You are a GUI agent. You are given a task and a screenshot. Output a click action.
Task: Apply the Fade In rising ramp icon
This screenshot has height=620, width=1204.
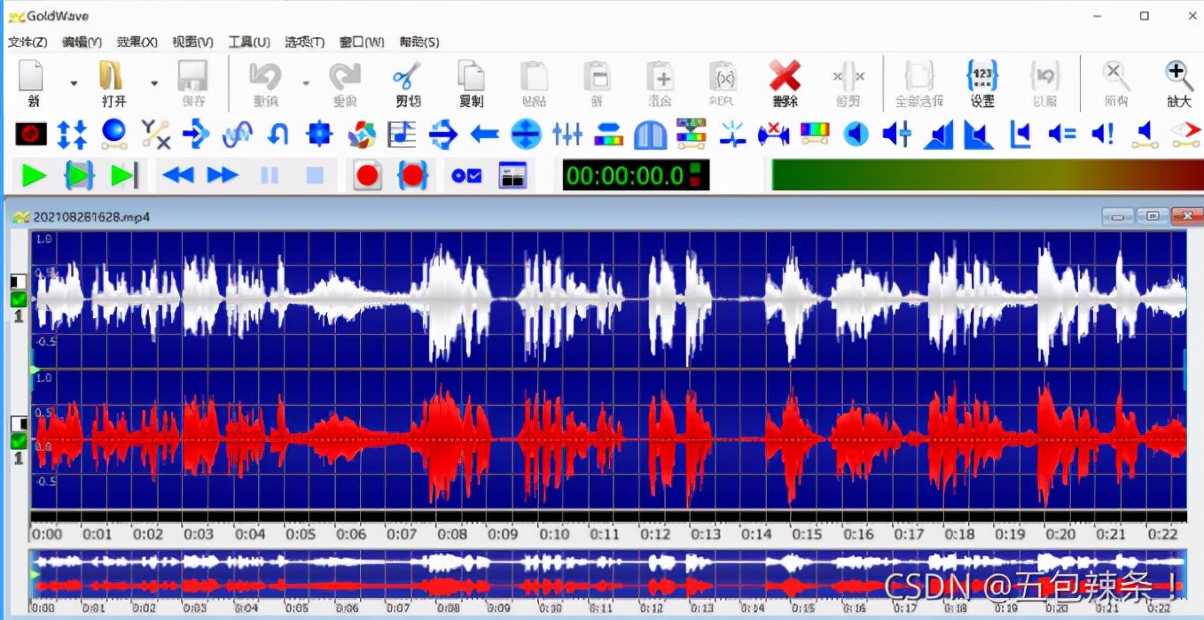coord(938,135)
